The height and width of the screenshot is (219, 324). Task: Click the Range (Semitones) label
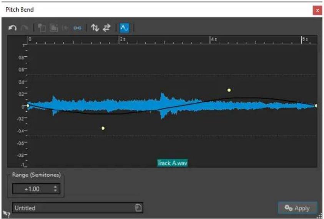point(37,175)
